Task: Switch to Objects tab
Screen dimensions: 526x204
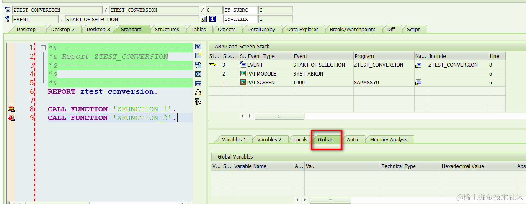Action: click(x=227, y=29)
